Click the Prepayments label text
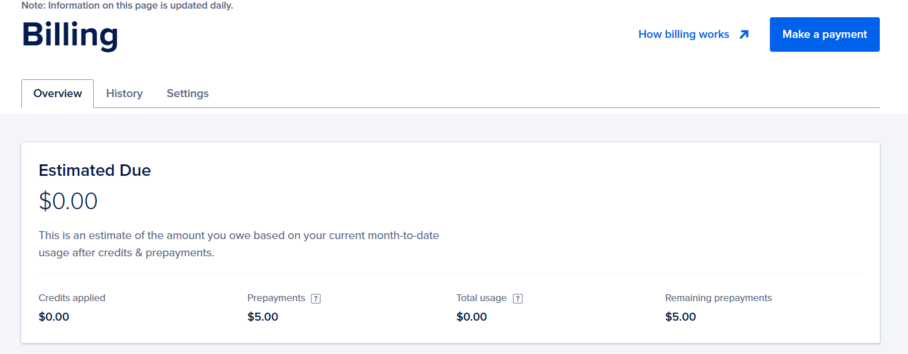 (x=276, y=298)
